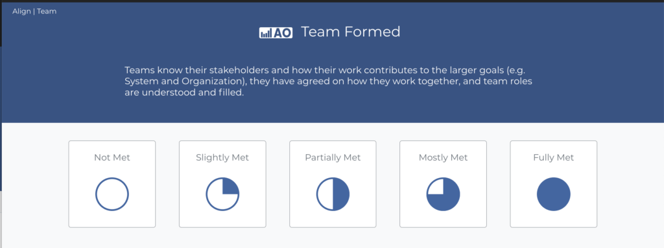Click the half-filled circle icon under Partially Met
This screenshot has height=248, width=664.
tap(333, 194)
